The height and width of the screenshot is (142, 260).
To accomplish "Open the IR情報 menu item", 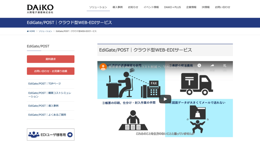I will pos(206,7).
